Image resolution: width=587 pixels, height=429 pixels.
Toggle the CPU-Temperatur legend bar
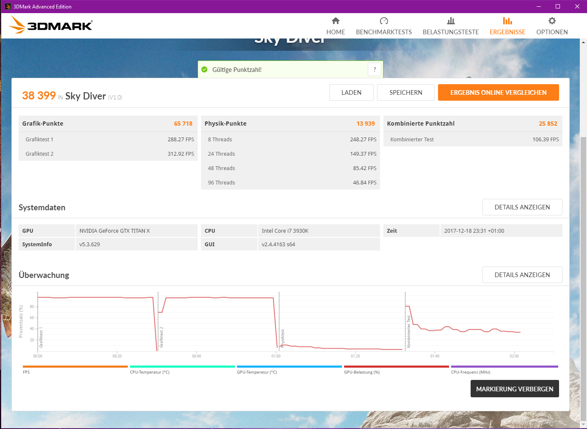[x=182, y=366]
